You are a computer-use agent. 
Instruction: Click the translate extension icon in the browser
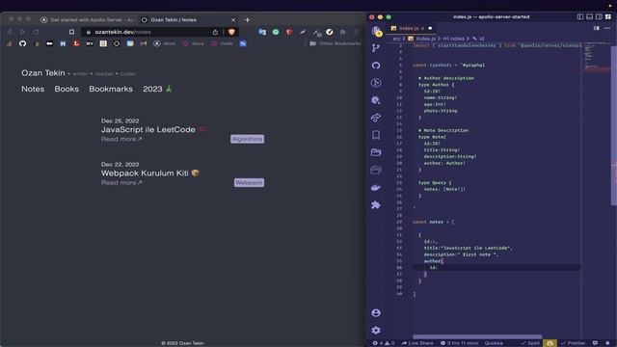tap(262, 32)
